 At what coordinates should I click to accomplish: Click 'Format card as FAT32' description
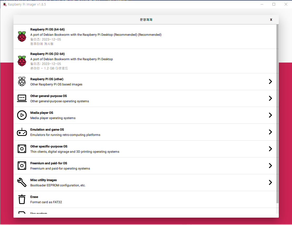46,202
